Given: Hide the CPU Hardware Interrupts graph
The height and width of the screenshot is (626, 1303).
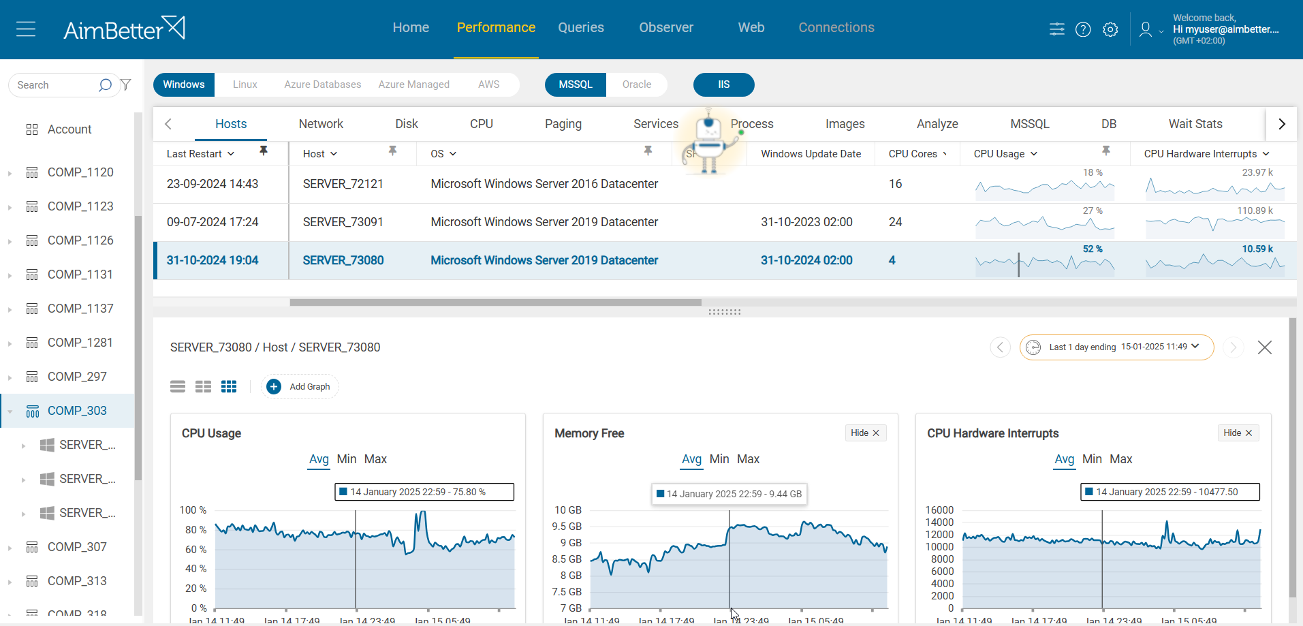Looking at the screenshot, I should tap(1238, 433).
